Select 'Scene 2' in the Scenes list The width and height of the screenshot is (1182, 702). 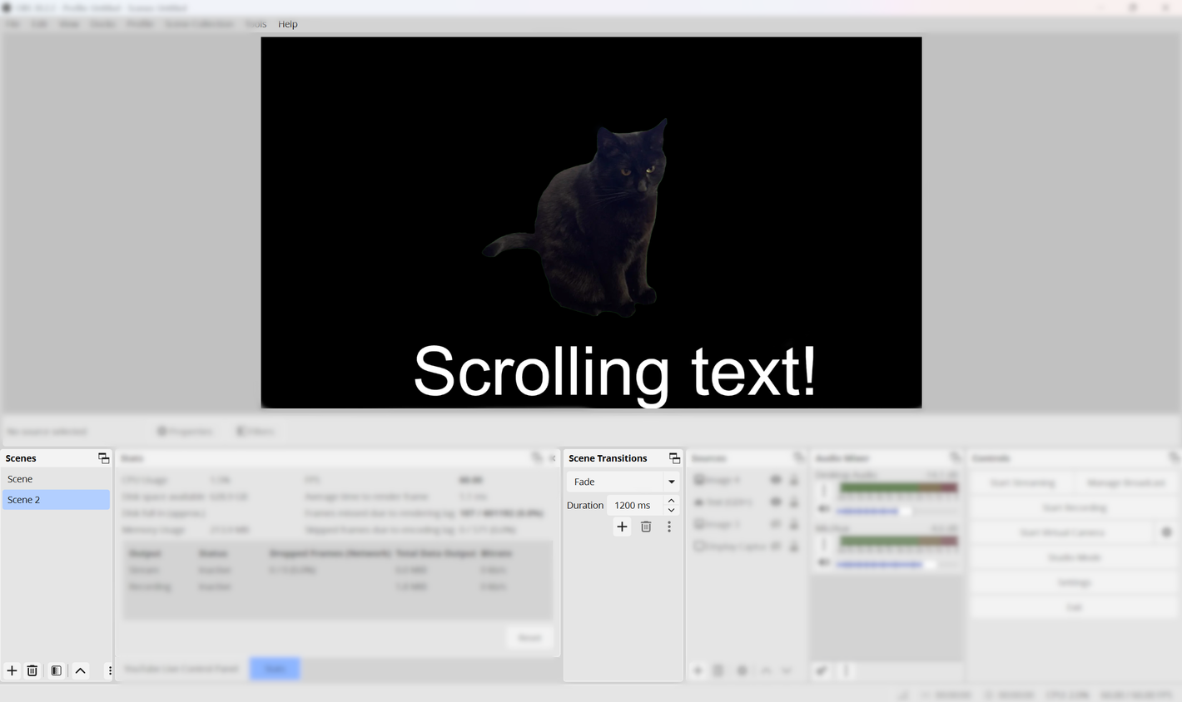coord(56,500)
